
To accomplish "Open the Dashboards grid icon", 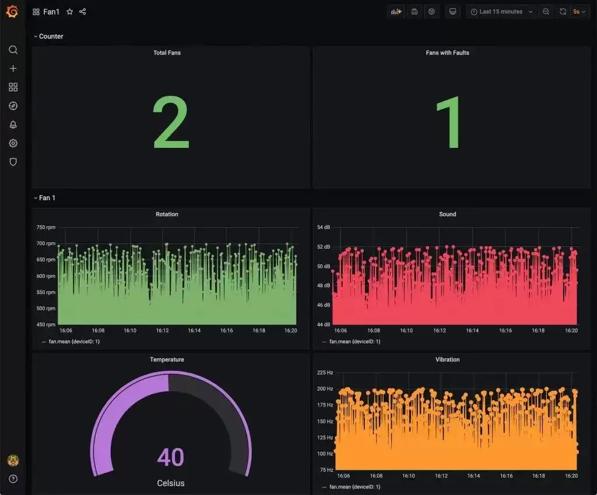I will (x=13, y=87).
